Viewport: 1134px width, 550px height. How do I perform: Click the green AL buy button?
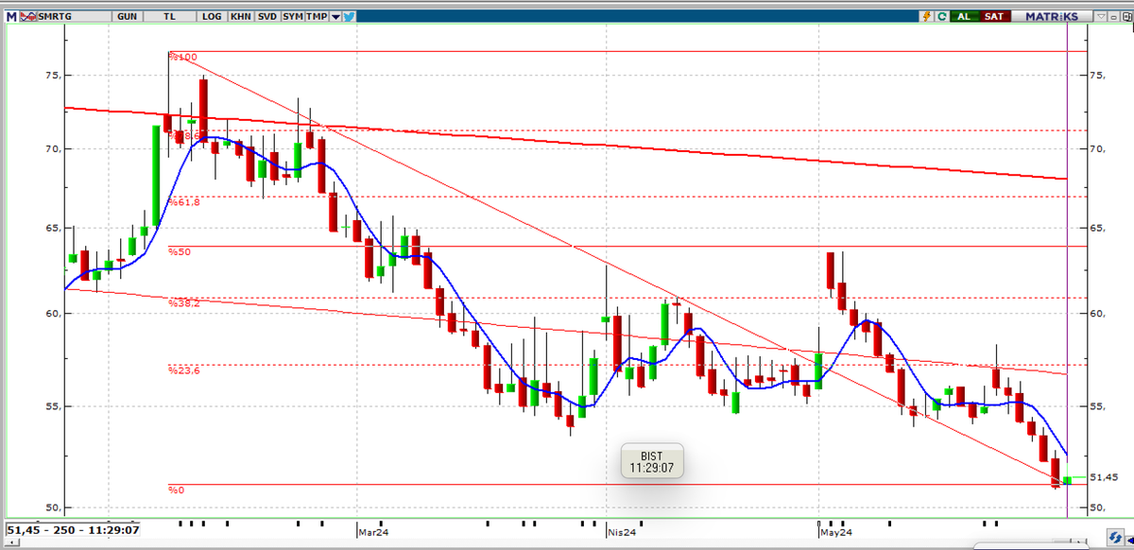(964, 16)
